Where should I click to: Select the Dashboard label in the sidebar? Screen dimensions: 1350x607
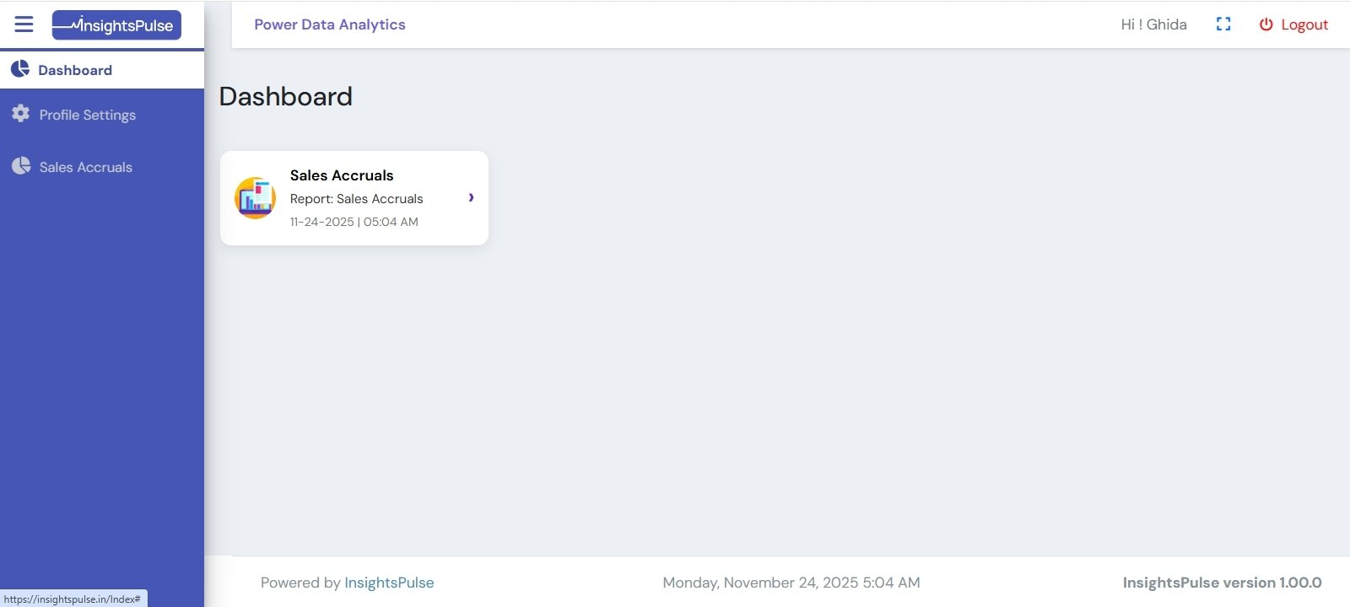coord(75,70)
